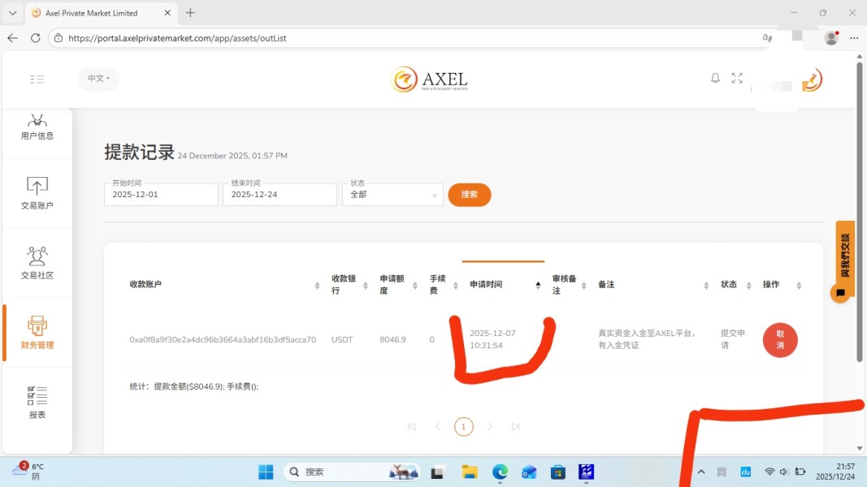The height and width of the screenshot is (487, 867).
Task: Open the browser tab list dropdown
Action: (x=12, y=13)
